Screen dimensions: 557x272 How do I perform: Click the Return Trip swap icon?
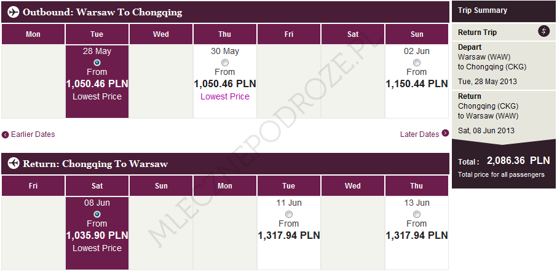tap(543, 31)
